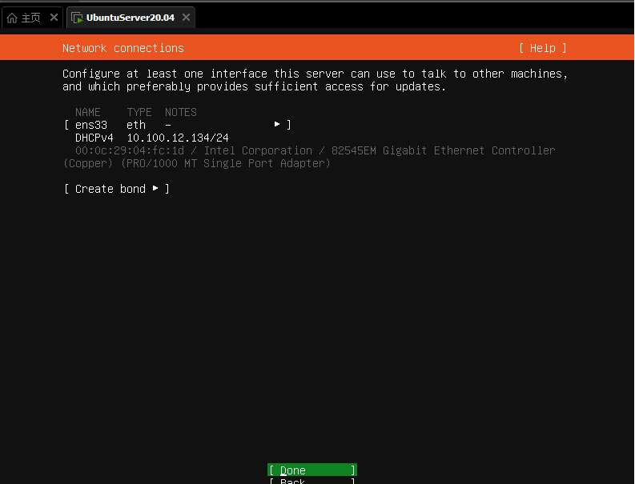Click the arrow next to Create bond
The height and width of the screenshot is (484, 635).
point(155,188)
